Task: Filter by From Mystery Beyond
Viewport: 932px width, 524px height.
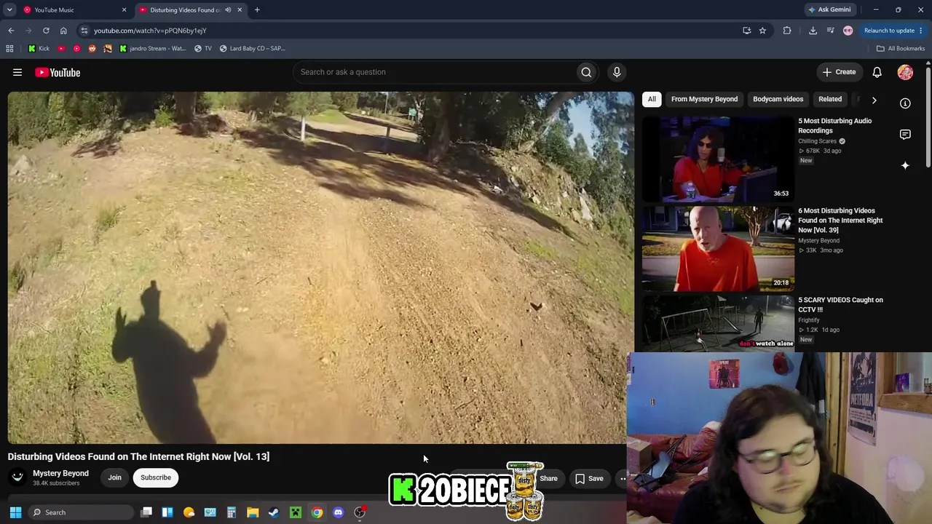Action: tap(704, 99)
